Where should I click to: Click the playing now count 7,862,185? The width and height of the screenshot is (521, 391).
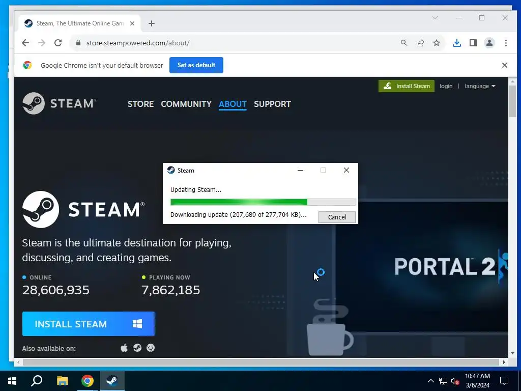[171, 290]
